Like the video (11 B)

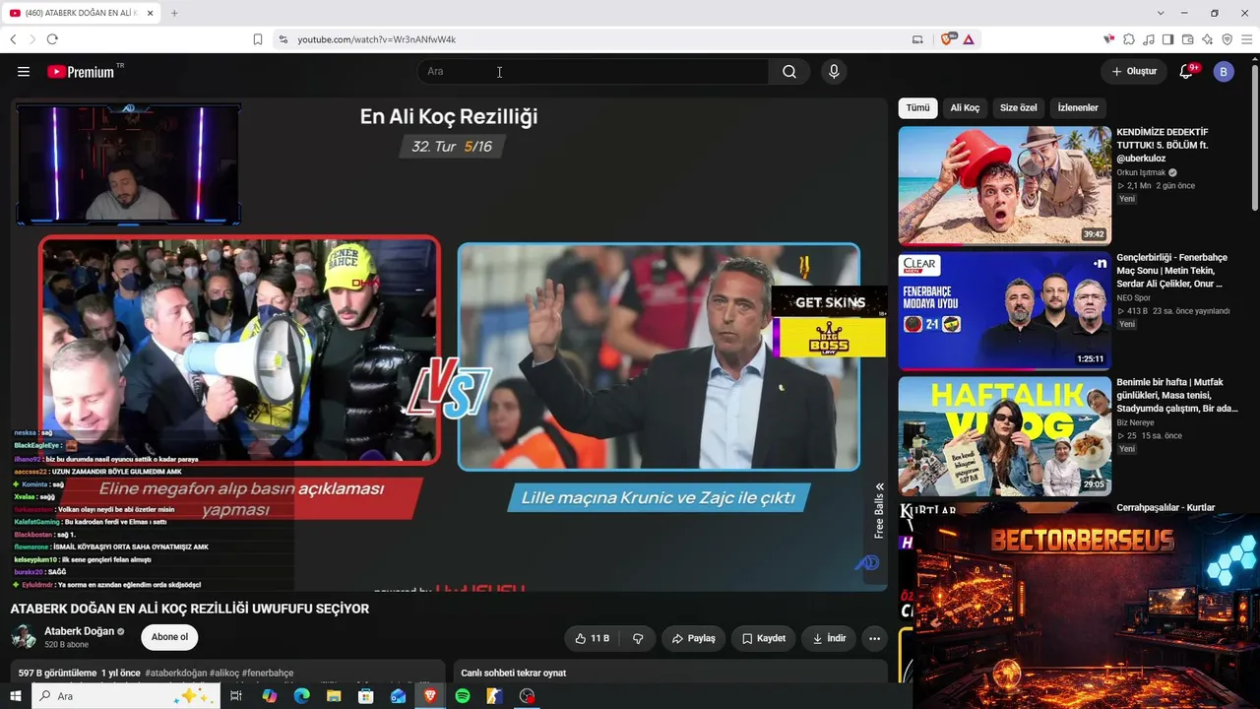coord(593,638)
